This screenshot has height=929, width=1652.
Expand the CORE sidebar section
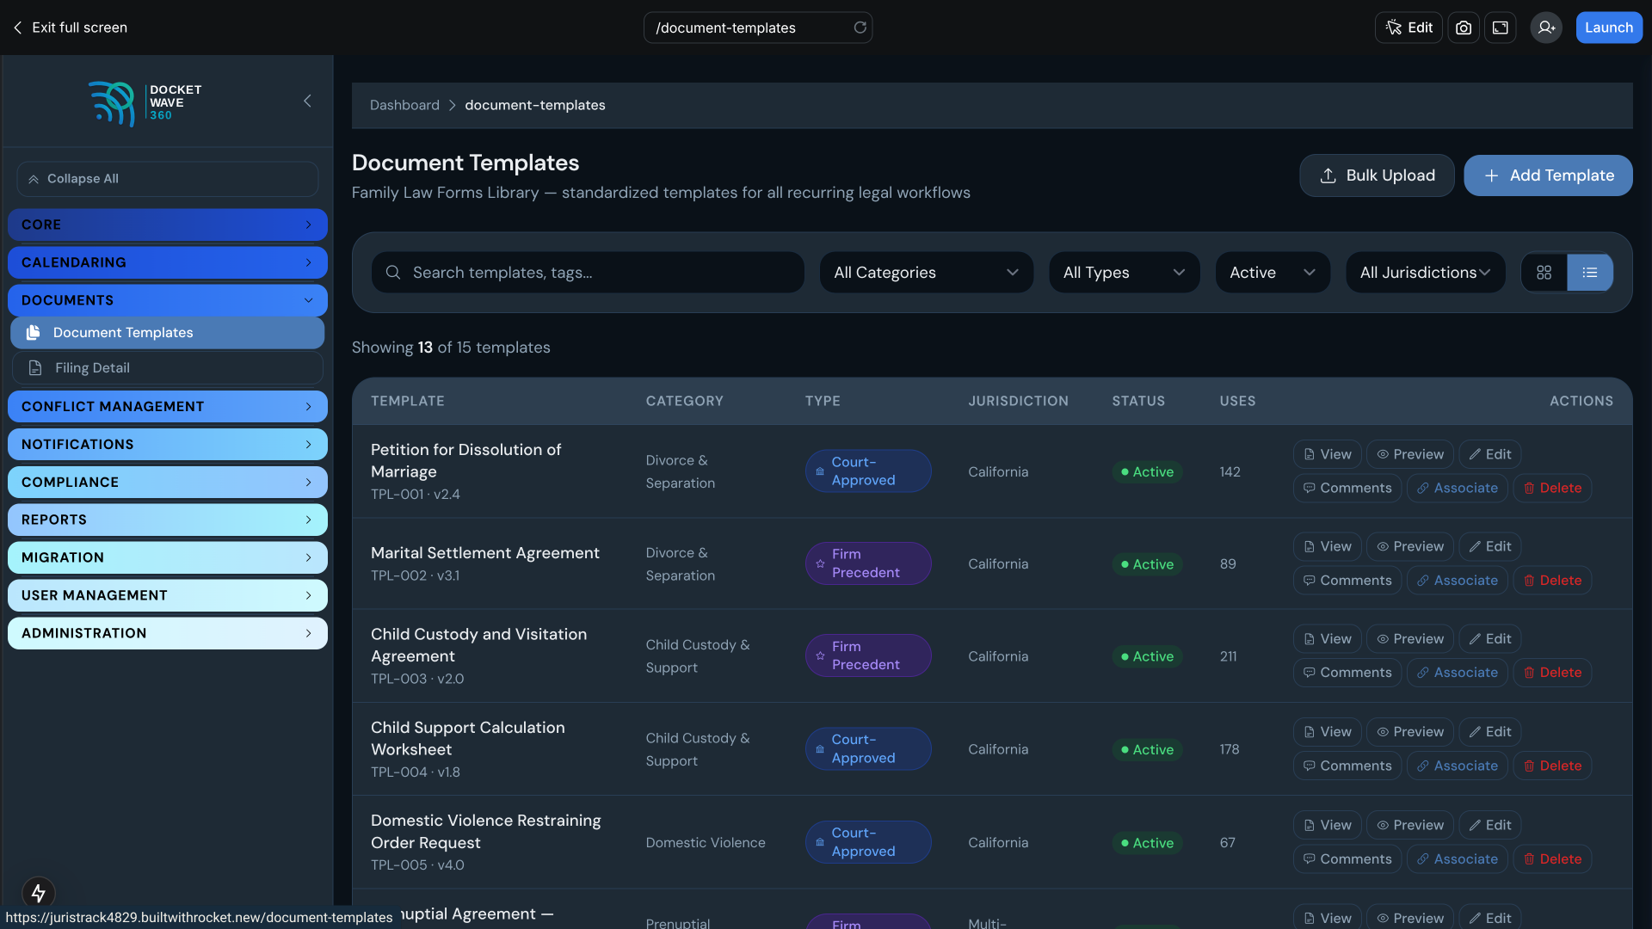tap(168, 225)
